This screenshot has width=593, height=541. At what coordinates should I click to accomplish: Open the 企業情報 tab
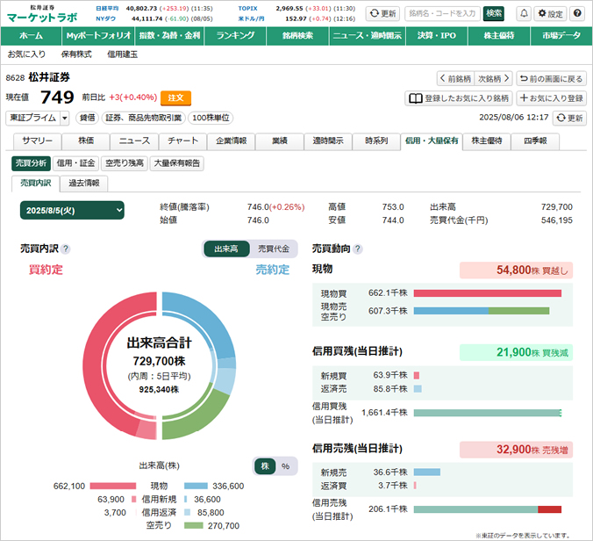231,141
